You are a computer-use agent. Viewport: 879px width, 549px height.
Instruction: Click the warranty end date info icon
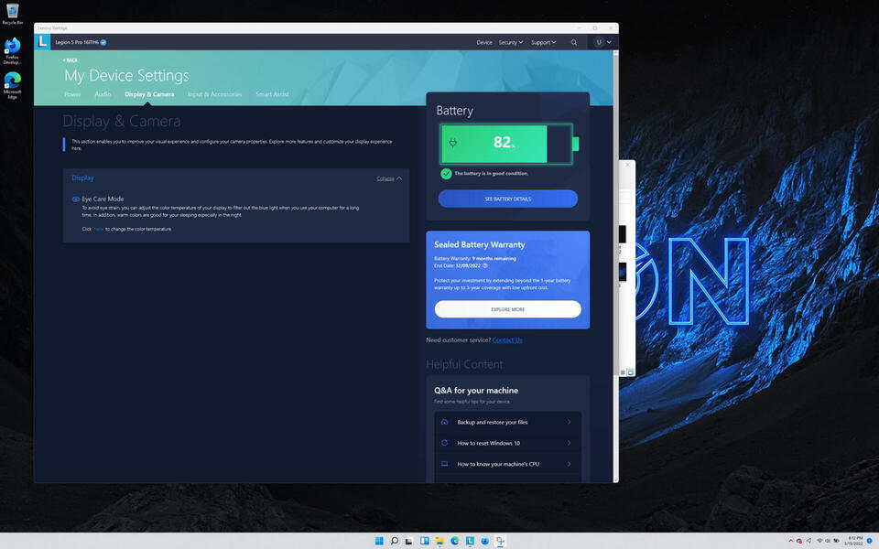[x=485, y=265]
